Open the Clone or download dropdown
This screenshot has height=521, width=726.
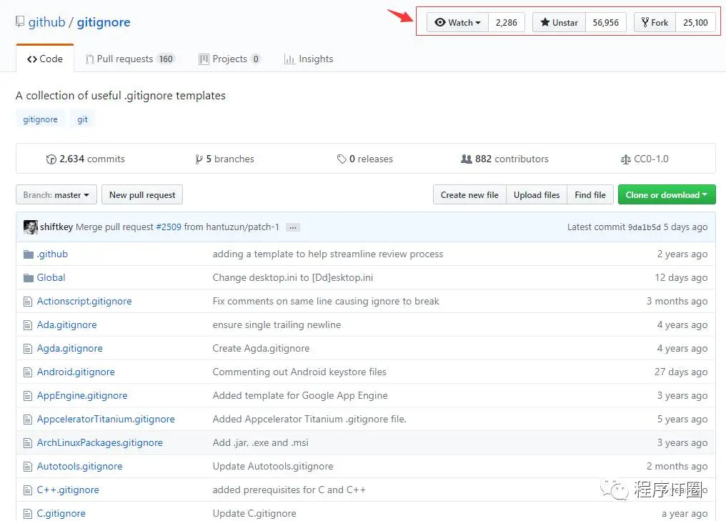point(667,195)
